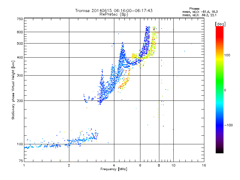Viewport: 240px width, 180px height.
Task: Click the black bottom of the colorbar
Action: (x=220, y=151)
